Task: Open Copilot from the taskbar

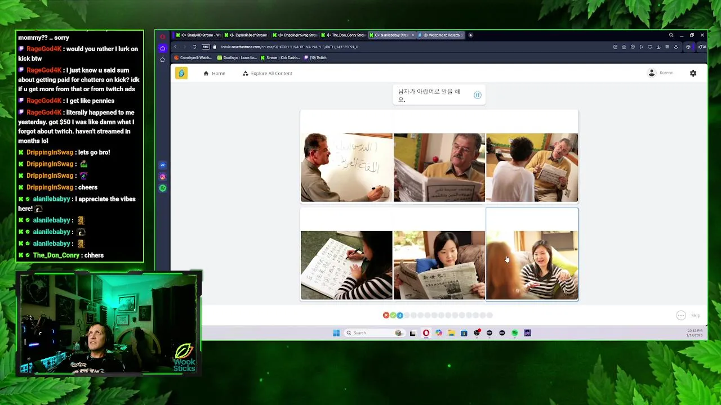Action: [439, 333]
